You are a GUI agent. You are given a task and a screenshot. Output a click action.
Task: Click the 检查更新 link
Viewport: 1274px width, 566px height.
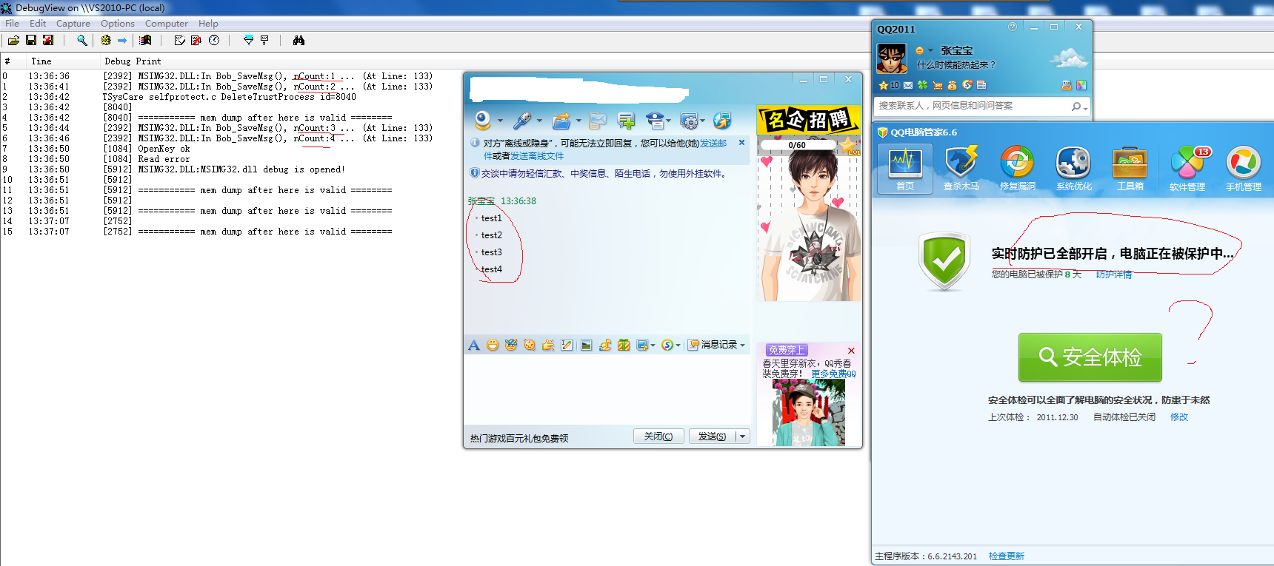point(1007,556)
